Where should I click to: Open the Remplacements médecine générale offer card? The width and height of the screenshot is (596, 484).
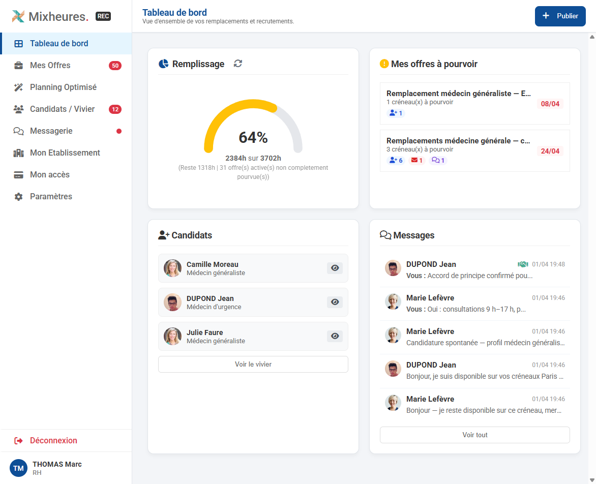pos(475,151)
